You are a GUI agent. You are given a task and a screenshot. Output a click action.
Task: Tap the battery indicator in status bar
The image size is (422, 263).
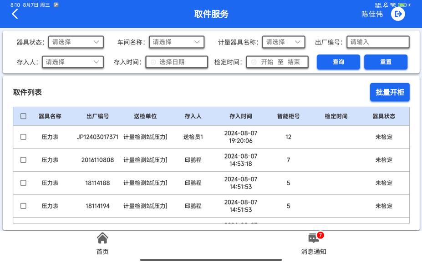click(402, 5)
